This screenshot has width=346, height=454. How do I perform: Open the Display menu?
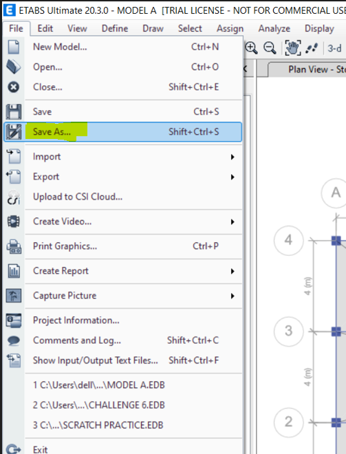coord(319,28)
